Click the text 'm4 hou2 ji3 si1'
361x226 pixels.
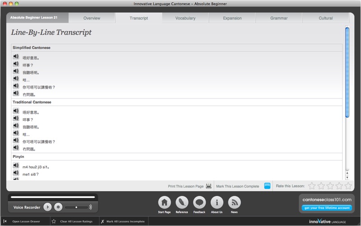(x=36, y=167)
